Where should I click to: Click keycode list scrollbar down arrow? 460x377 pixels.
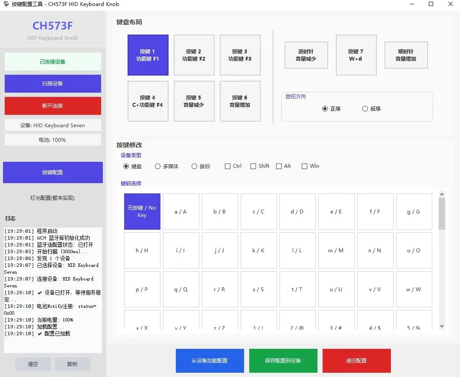point(442,326)
